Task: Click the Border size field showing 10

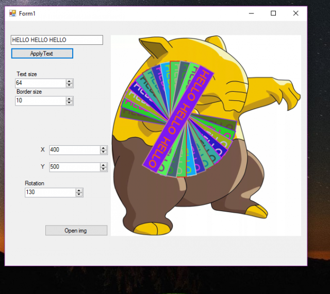Action: [41, 101]
